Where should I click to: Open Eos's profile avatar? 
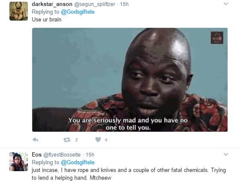(x=18, y=162)
